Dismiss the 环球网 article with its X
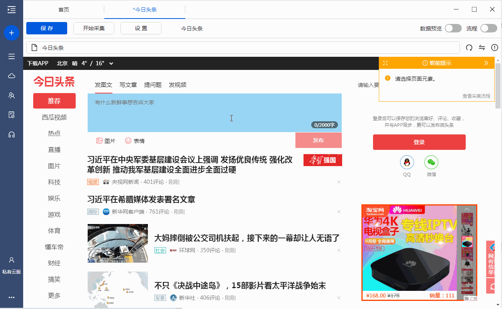502x309 pixels. click(x=339, y=250)
